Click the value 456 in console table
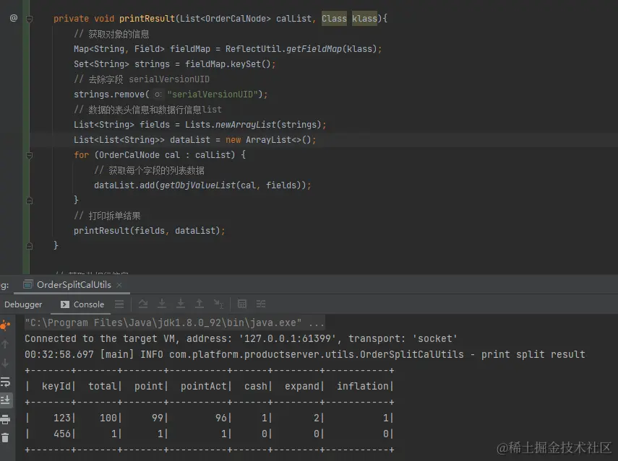Image resolution: width=618 pixels, height=461 pixels. tap(62, 434)
